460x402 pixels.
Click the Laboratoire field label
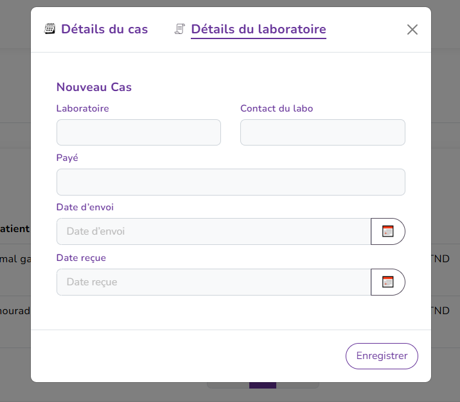83,108
